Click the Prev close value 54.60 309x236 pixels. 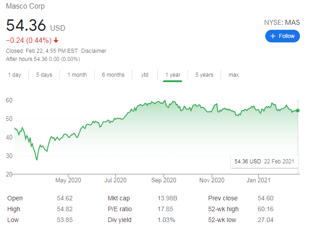pos(265,198)
